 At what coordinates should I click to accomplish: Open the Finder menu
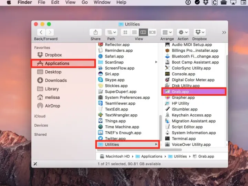point(25,2)
